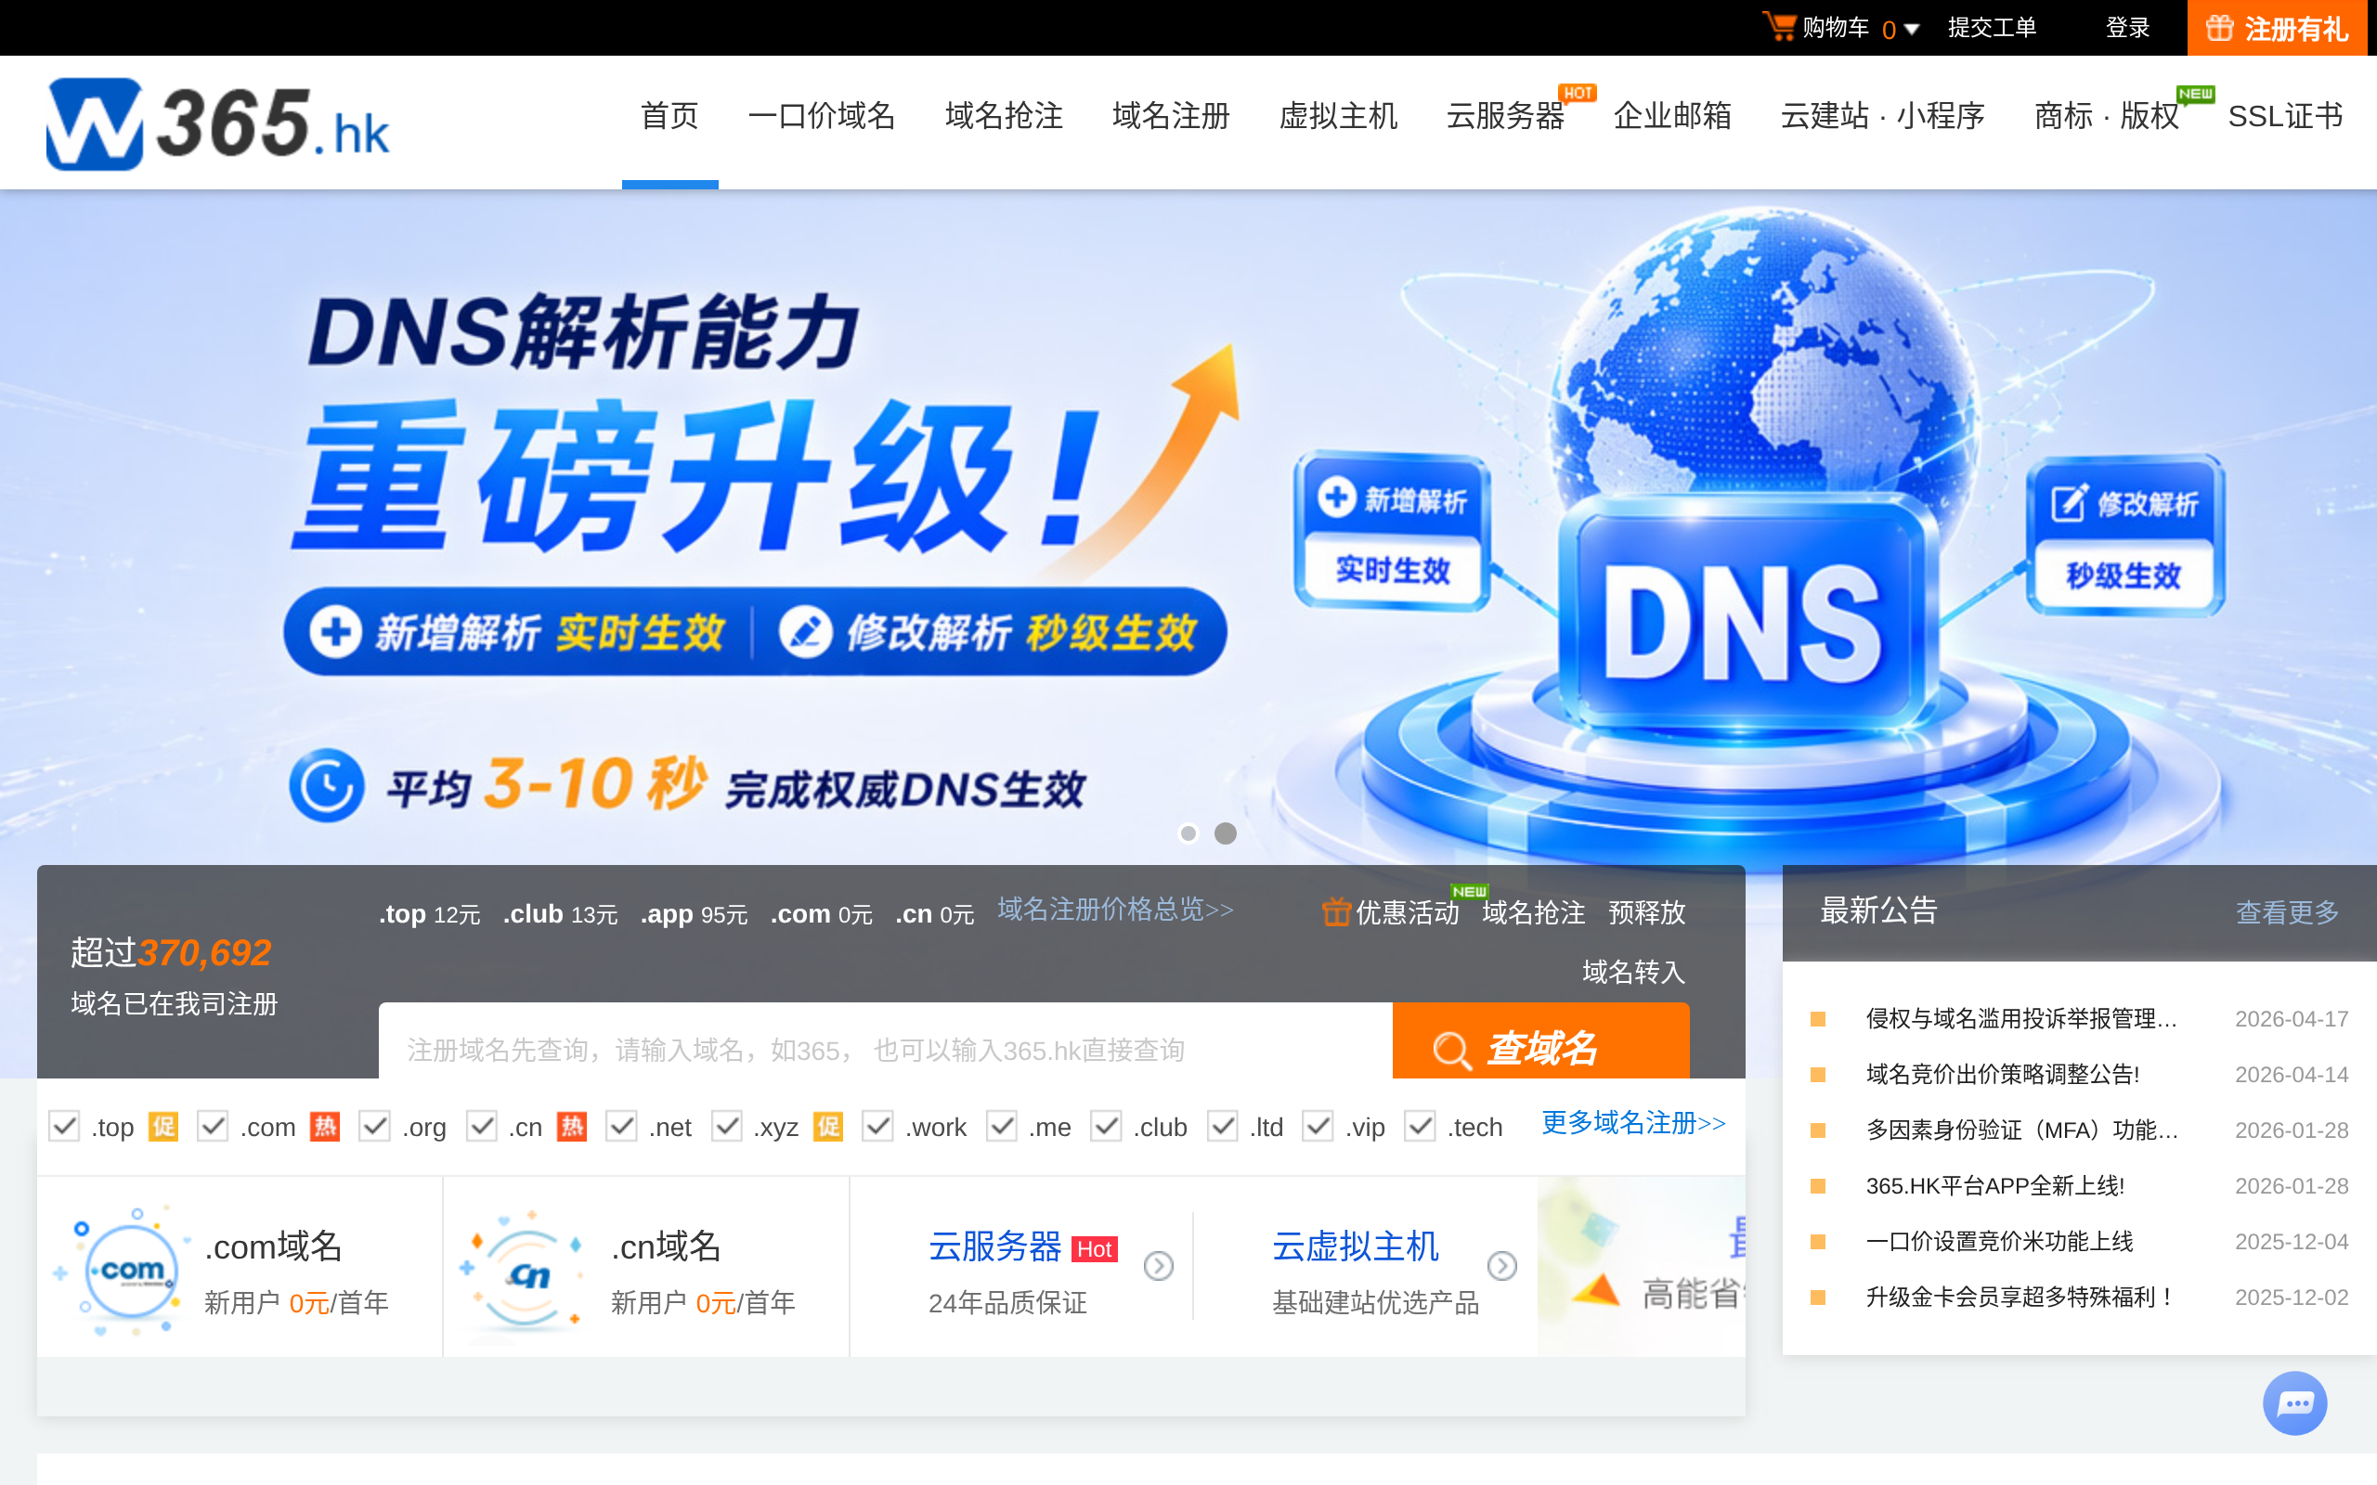Toggle the .com domain checkbox
Image resolution: width=2377 pixels, height=1485 pixels.
coord(214,1127)
